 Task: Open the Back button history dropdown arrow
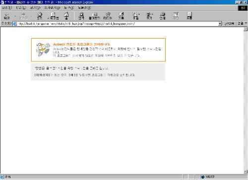pos(15,16)
